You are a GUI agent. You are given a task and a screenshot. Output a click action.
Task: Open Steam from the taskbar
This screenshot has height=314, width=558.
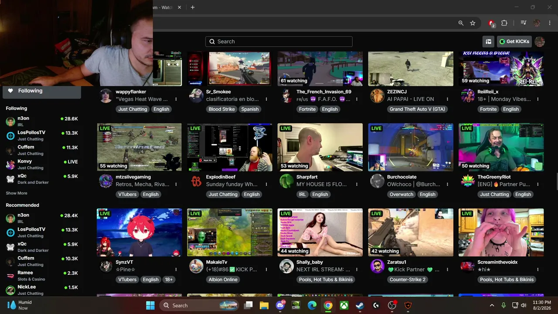360,305
